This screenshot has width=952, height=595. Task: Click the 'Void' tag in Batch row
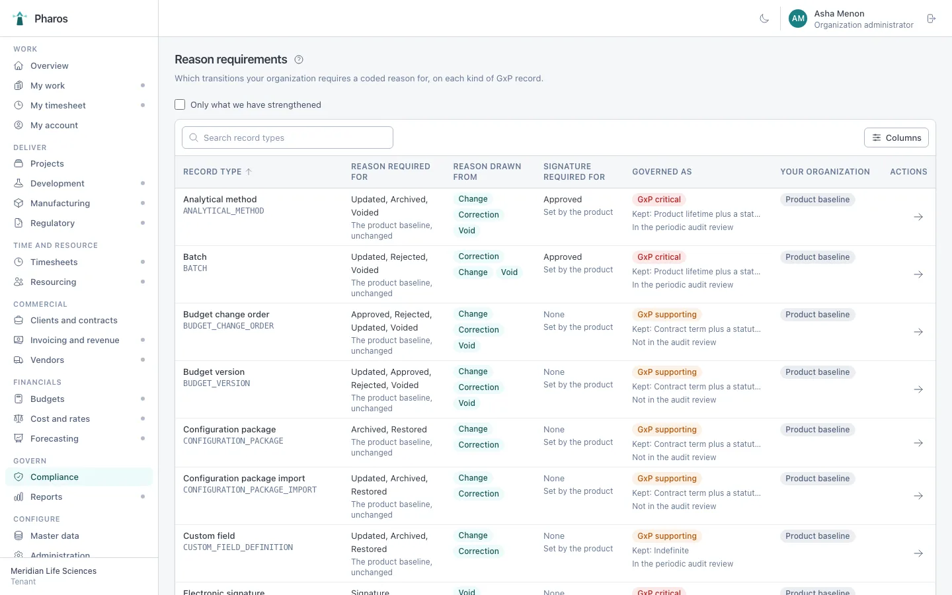click(509, 272)
